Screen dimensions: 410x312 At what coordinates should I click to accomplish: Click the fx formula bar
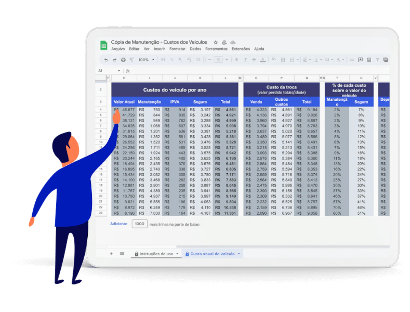[x=257, y=71]
